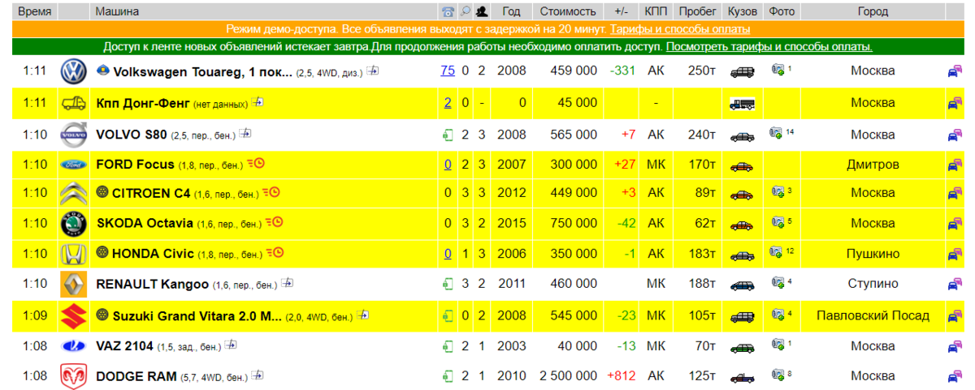Click the 750 000 price for SKODA Octavia
Viewport: 975px width, 390px height.
tap(574, 224)
